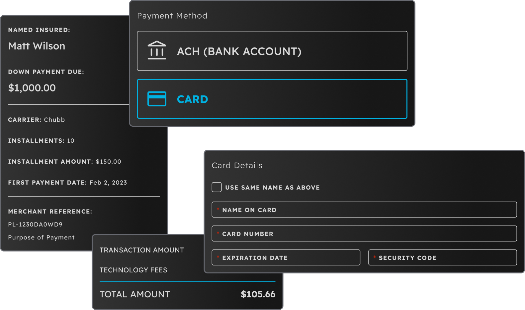Select the Expiration Date input
Viewport: 525px width, 310px height.
point(286,258)
